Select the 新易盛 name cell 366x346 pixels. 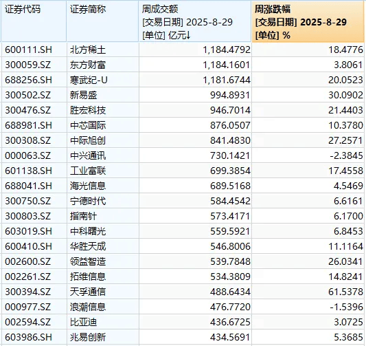103,95
